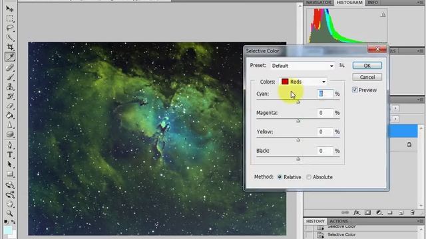Viewport: 426px width, 239px height.
Task: Click the Magenta slider handle
Action: point(298,121)
